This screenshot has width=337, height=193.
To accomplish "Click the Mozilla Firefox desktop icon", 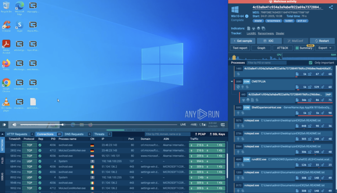I will pyautogui.click(x=6, y=64).
